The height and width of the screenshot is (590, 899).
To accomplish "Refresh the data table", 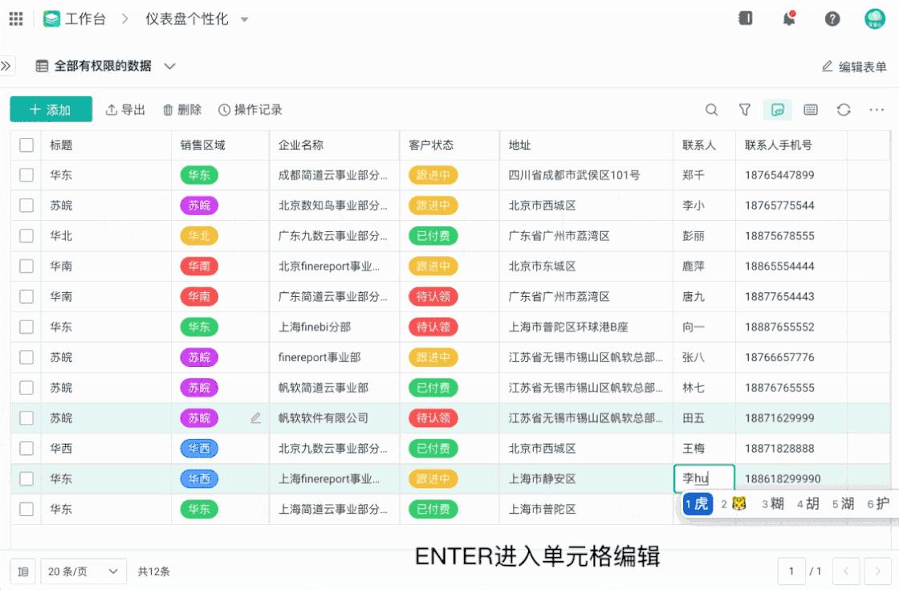I will (x=842, y=109).
